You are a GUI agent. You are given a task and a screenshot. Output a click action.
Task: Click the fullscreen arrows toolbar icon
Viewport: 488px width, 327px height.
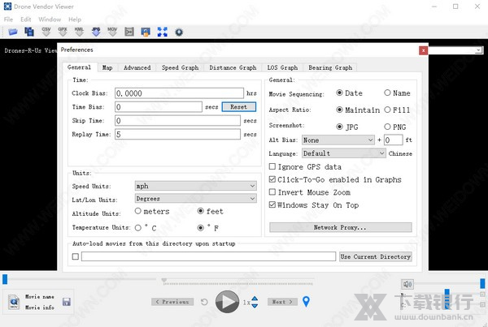pyautogui.click(x=163, y=32)
